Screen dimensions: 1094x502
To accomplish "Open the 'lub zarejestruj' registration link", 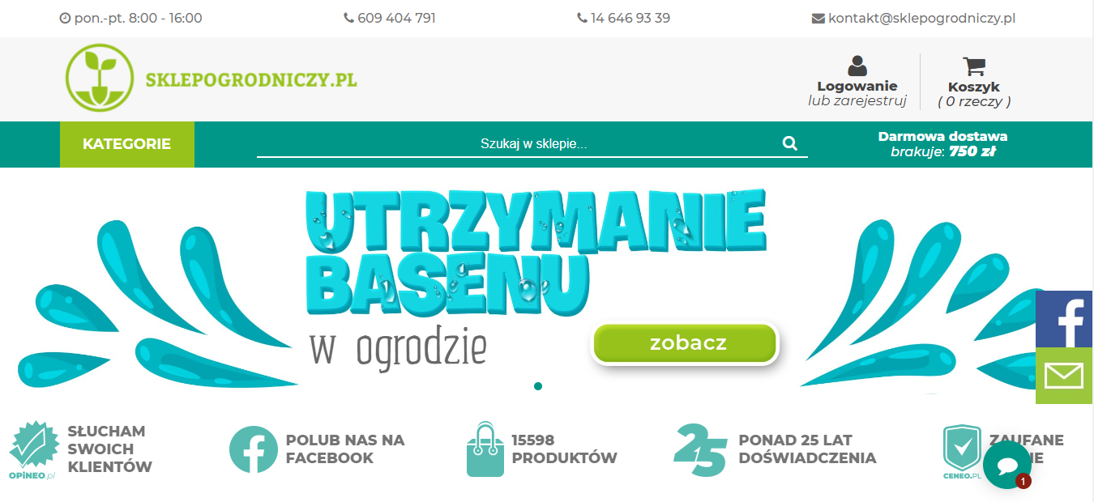I will (857, 101).
